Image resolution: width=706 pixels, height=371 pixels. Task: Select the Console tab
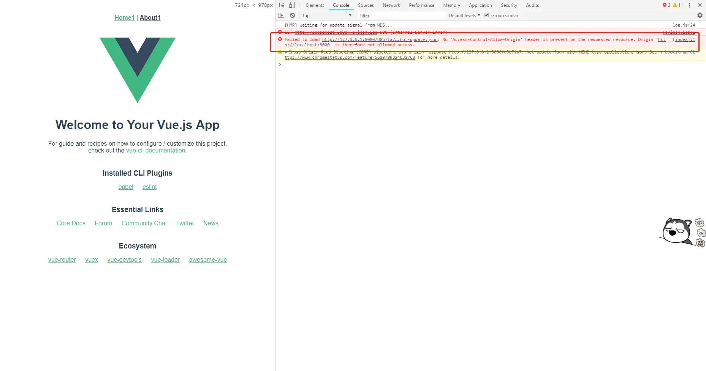point(341,5)
